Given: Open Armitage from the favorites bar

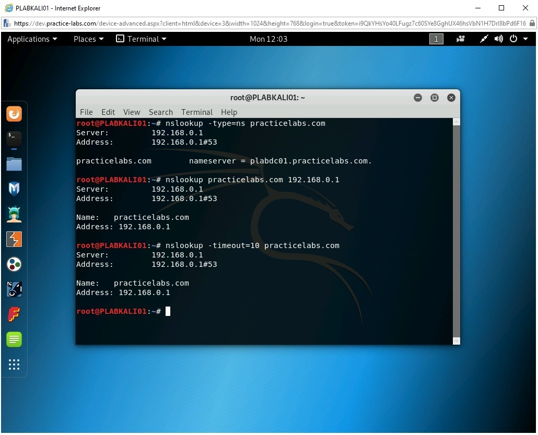Looking at the screenshot, I should click(14, 214).
